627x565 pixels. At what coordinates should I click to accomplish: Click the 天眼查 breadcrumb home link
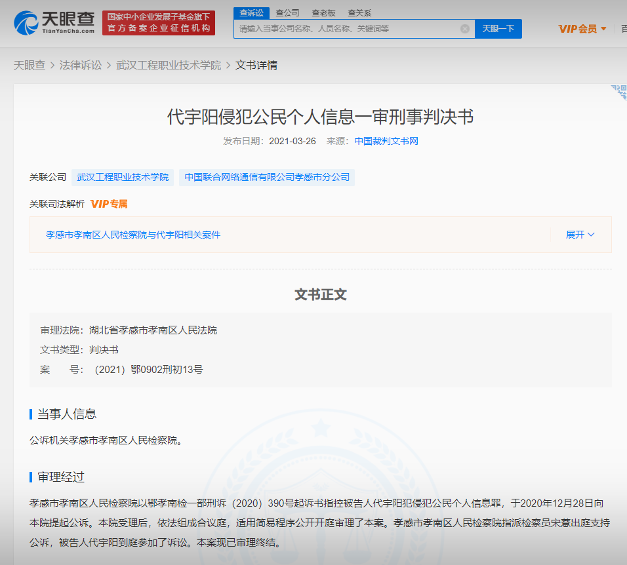[x=29, y=66]
